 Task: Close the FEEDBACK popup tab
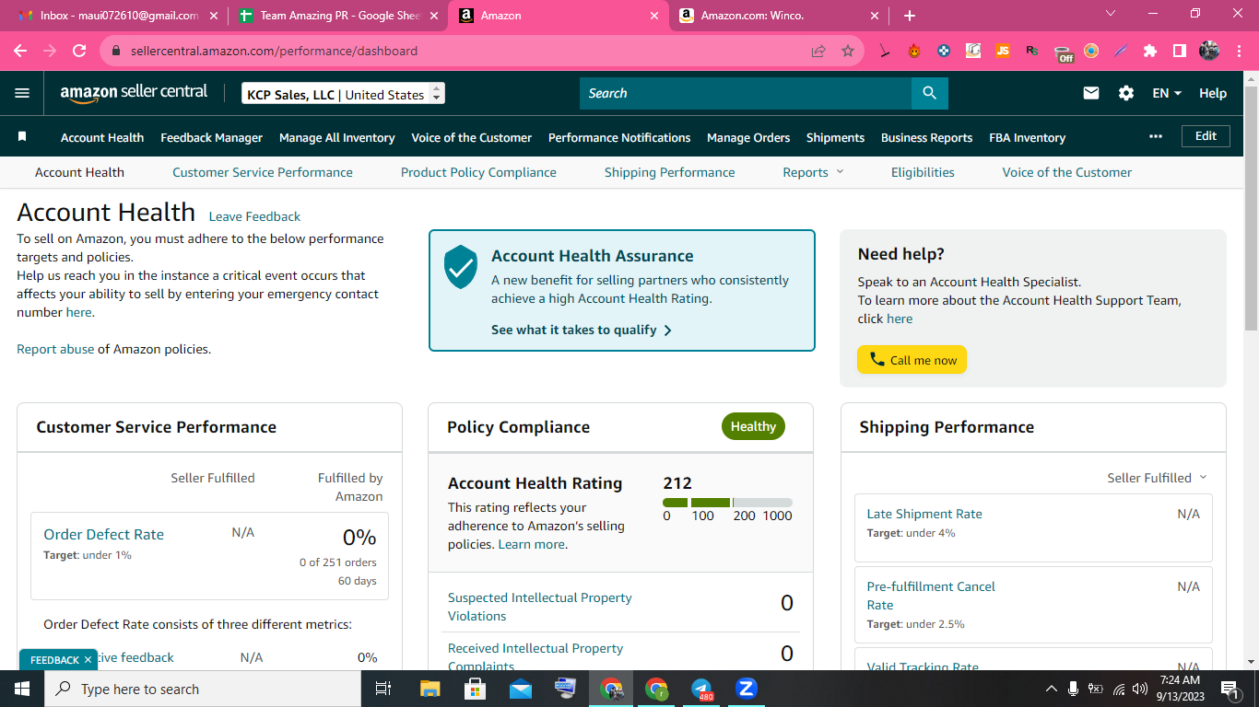click(88, 659)
